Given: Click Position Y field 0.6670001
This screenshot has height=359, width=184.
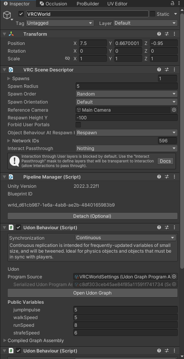Looking at the screenshot, I should pyautogui.click(x=128, y=43).
